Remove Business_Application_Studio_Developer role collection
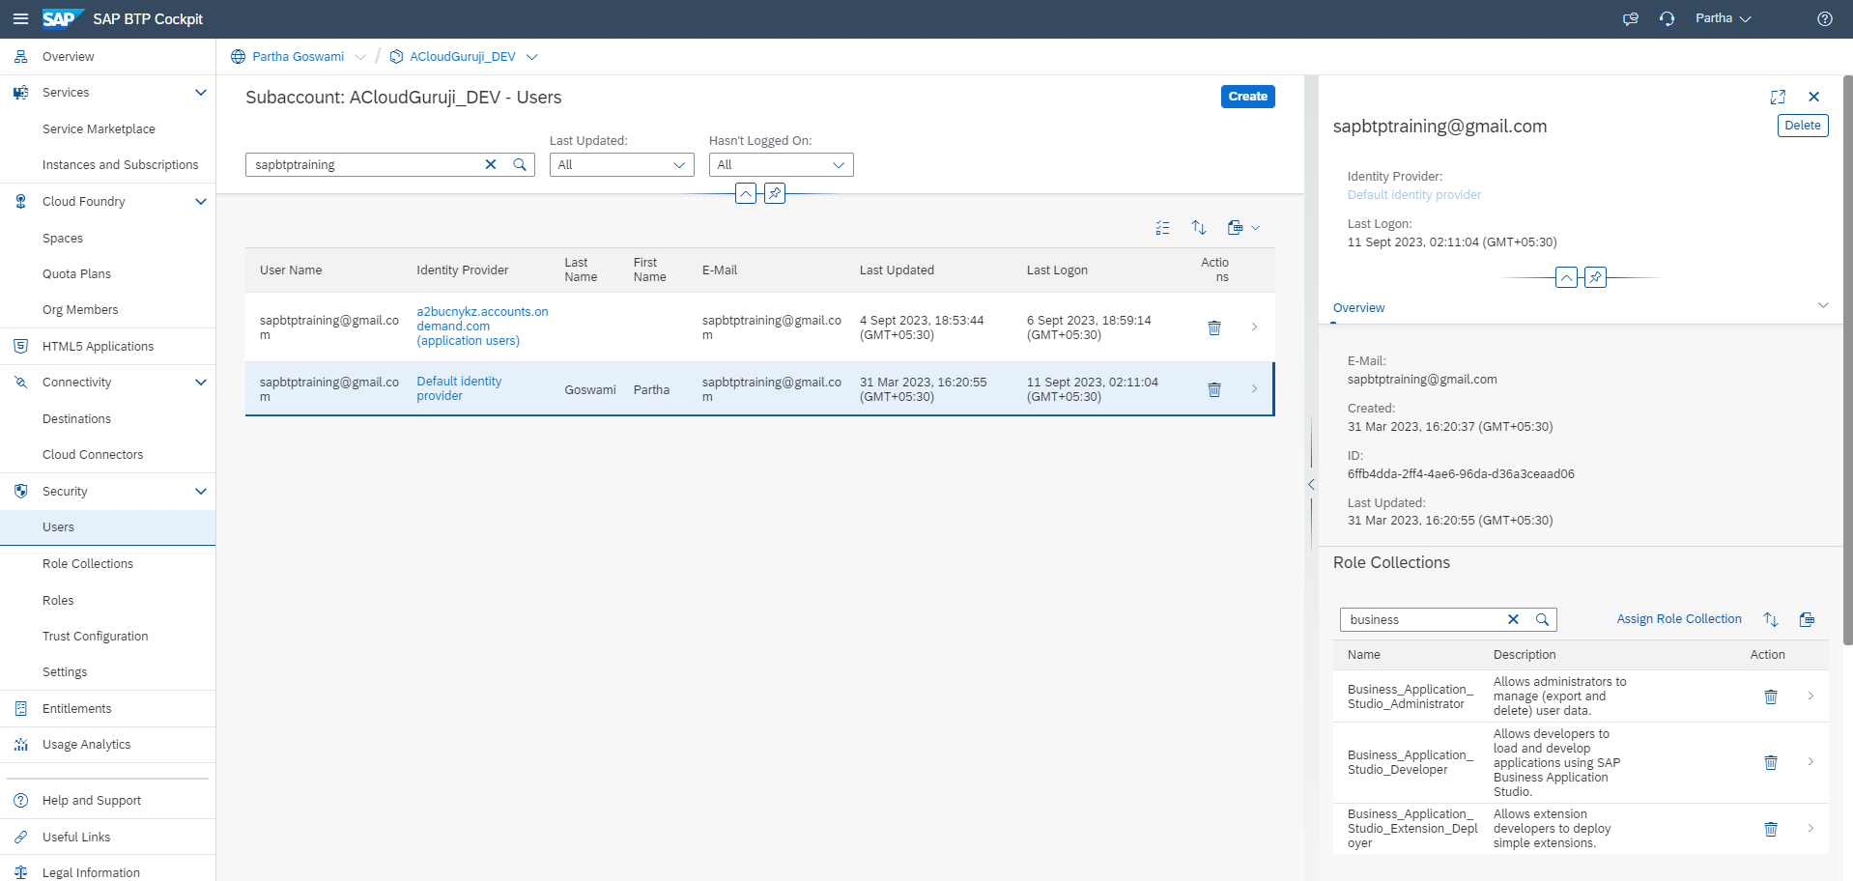Screen dimensions: 1853x881 point(1770,762)
